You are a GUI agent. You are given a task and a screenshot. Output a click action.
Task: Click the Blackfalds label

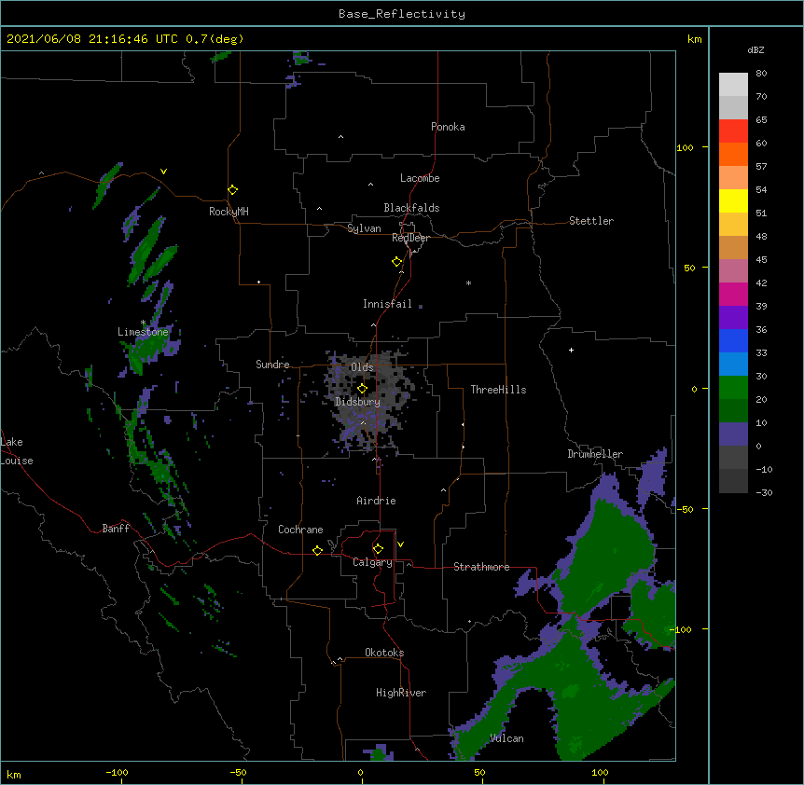tap(411, 208)
